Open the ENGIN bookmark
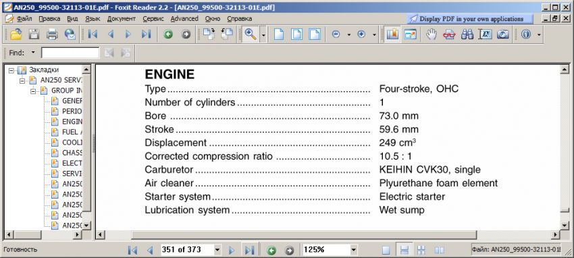574x258 pixels. click(72, 122)
